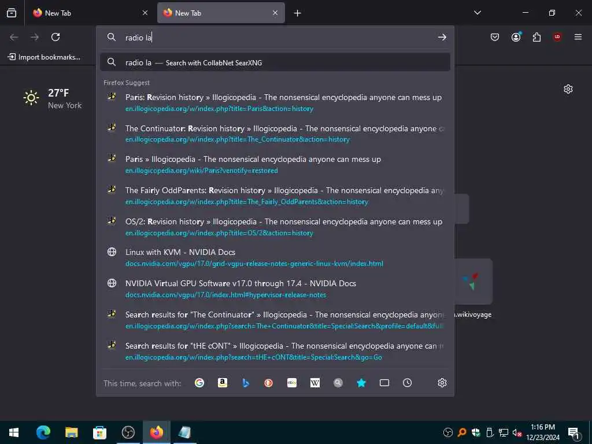Close the first New Tab
Screen dimensions: 592x444
tap(145, 13)
